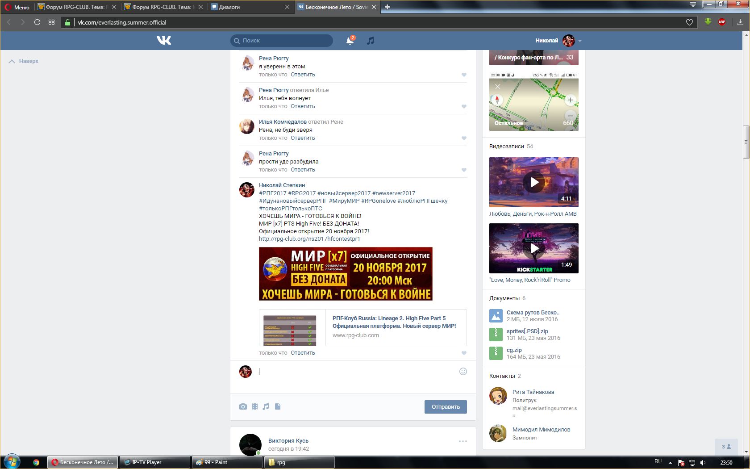This screenshot has width=750, height=469.
Task: Bookmark the page with the heart icon
Action: tap(689, 22)
